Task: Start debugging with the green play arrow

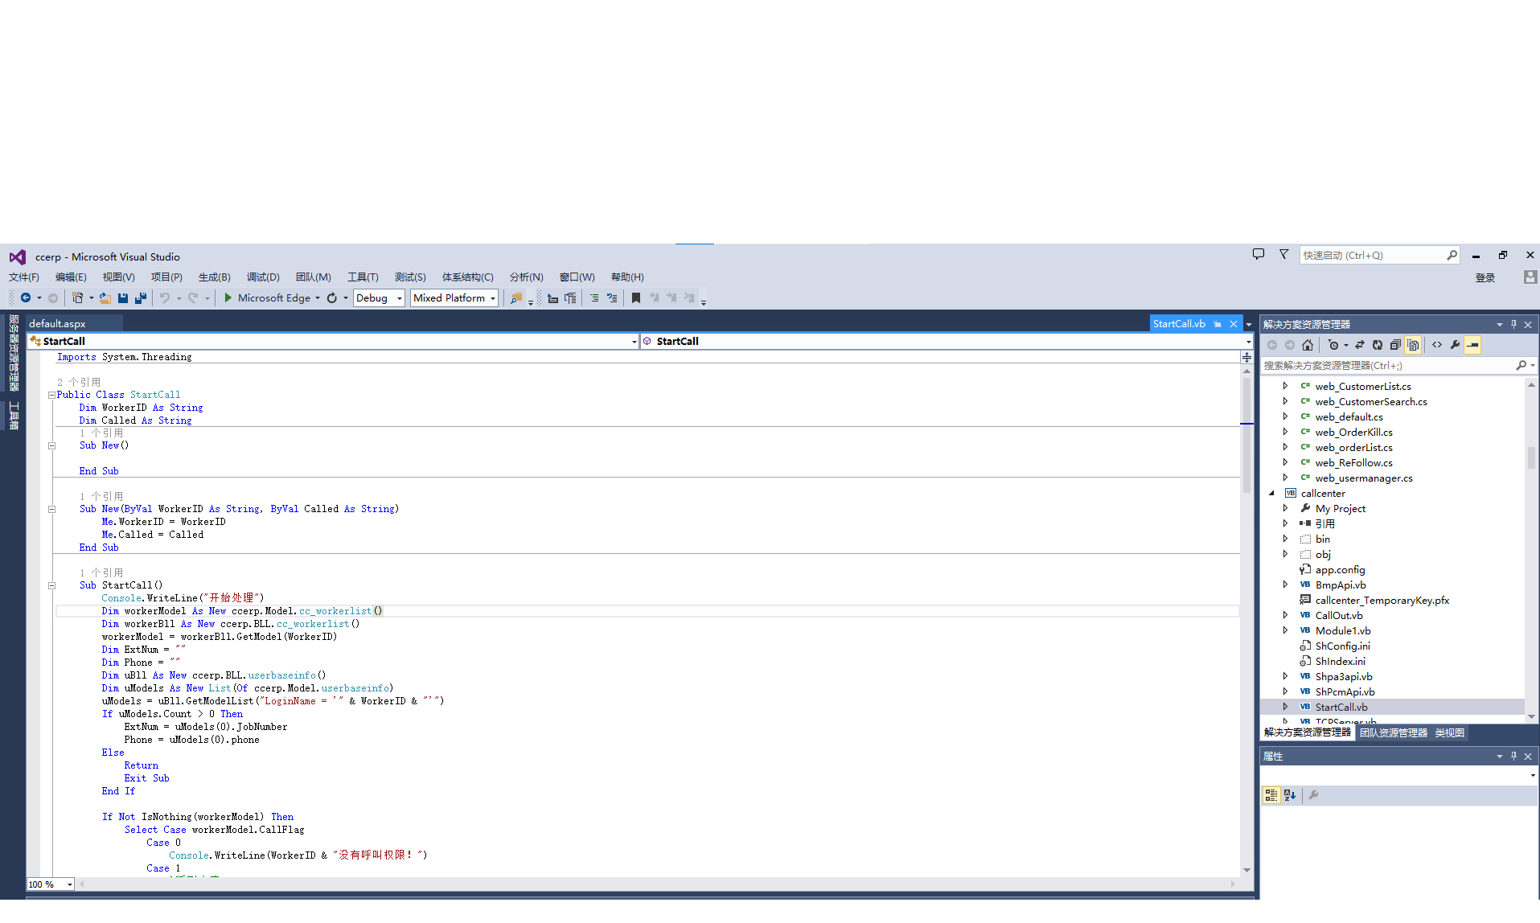Action: click(228, 297)
